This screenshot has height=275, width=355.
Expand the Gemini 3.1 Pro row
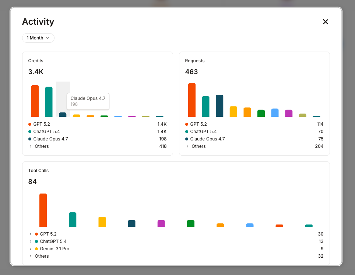click(x=31, y=249)
